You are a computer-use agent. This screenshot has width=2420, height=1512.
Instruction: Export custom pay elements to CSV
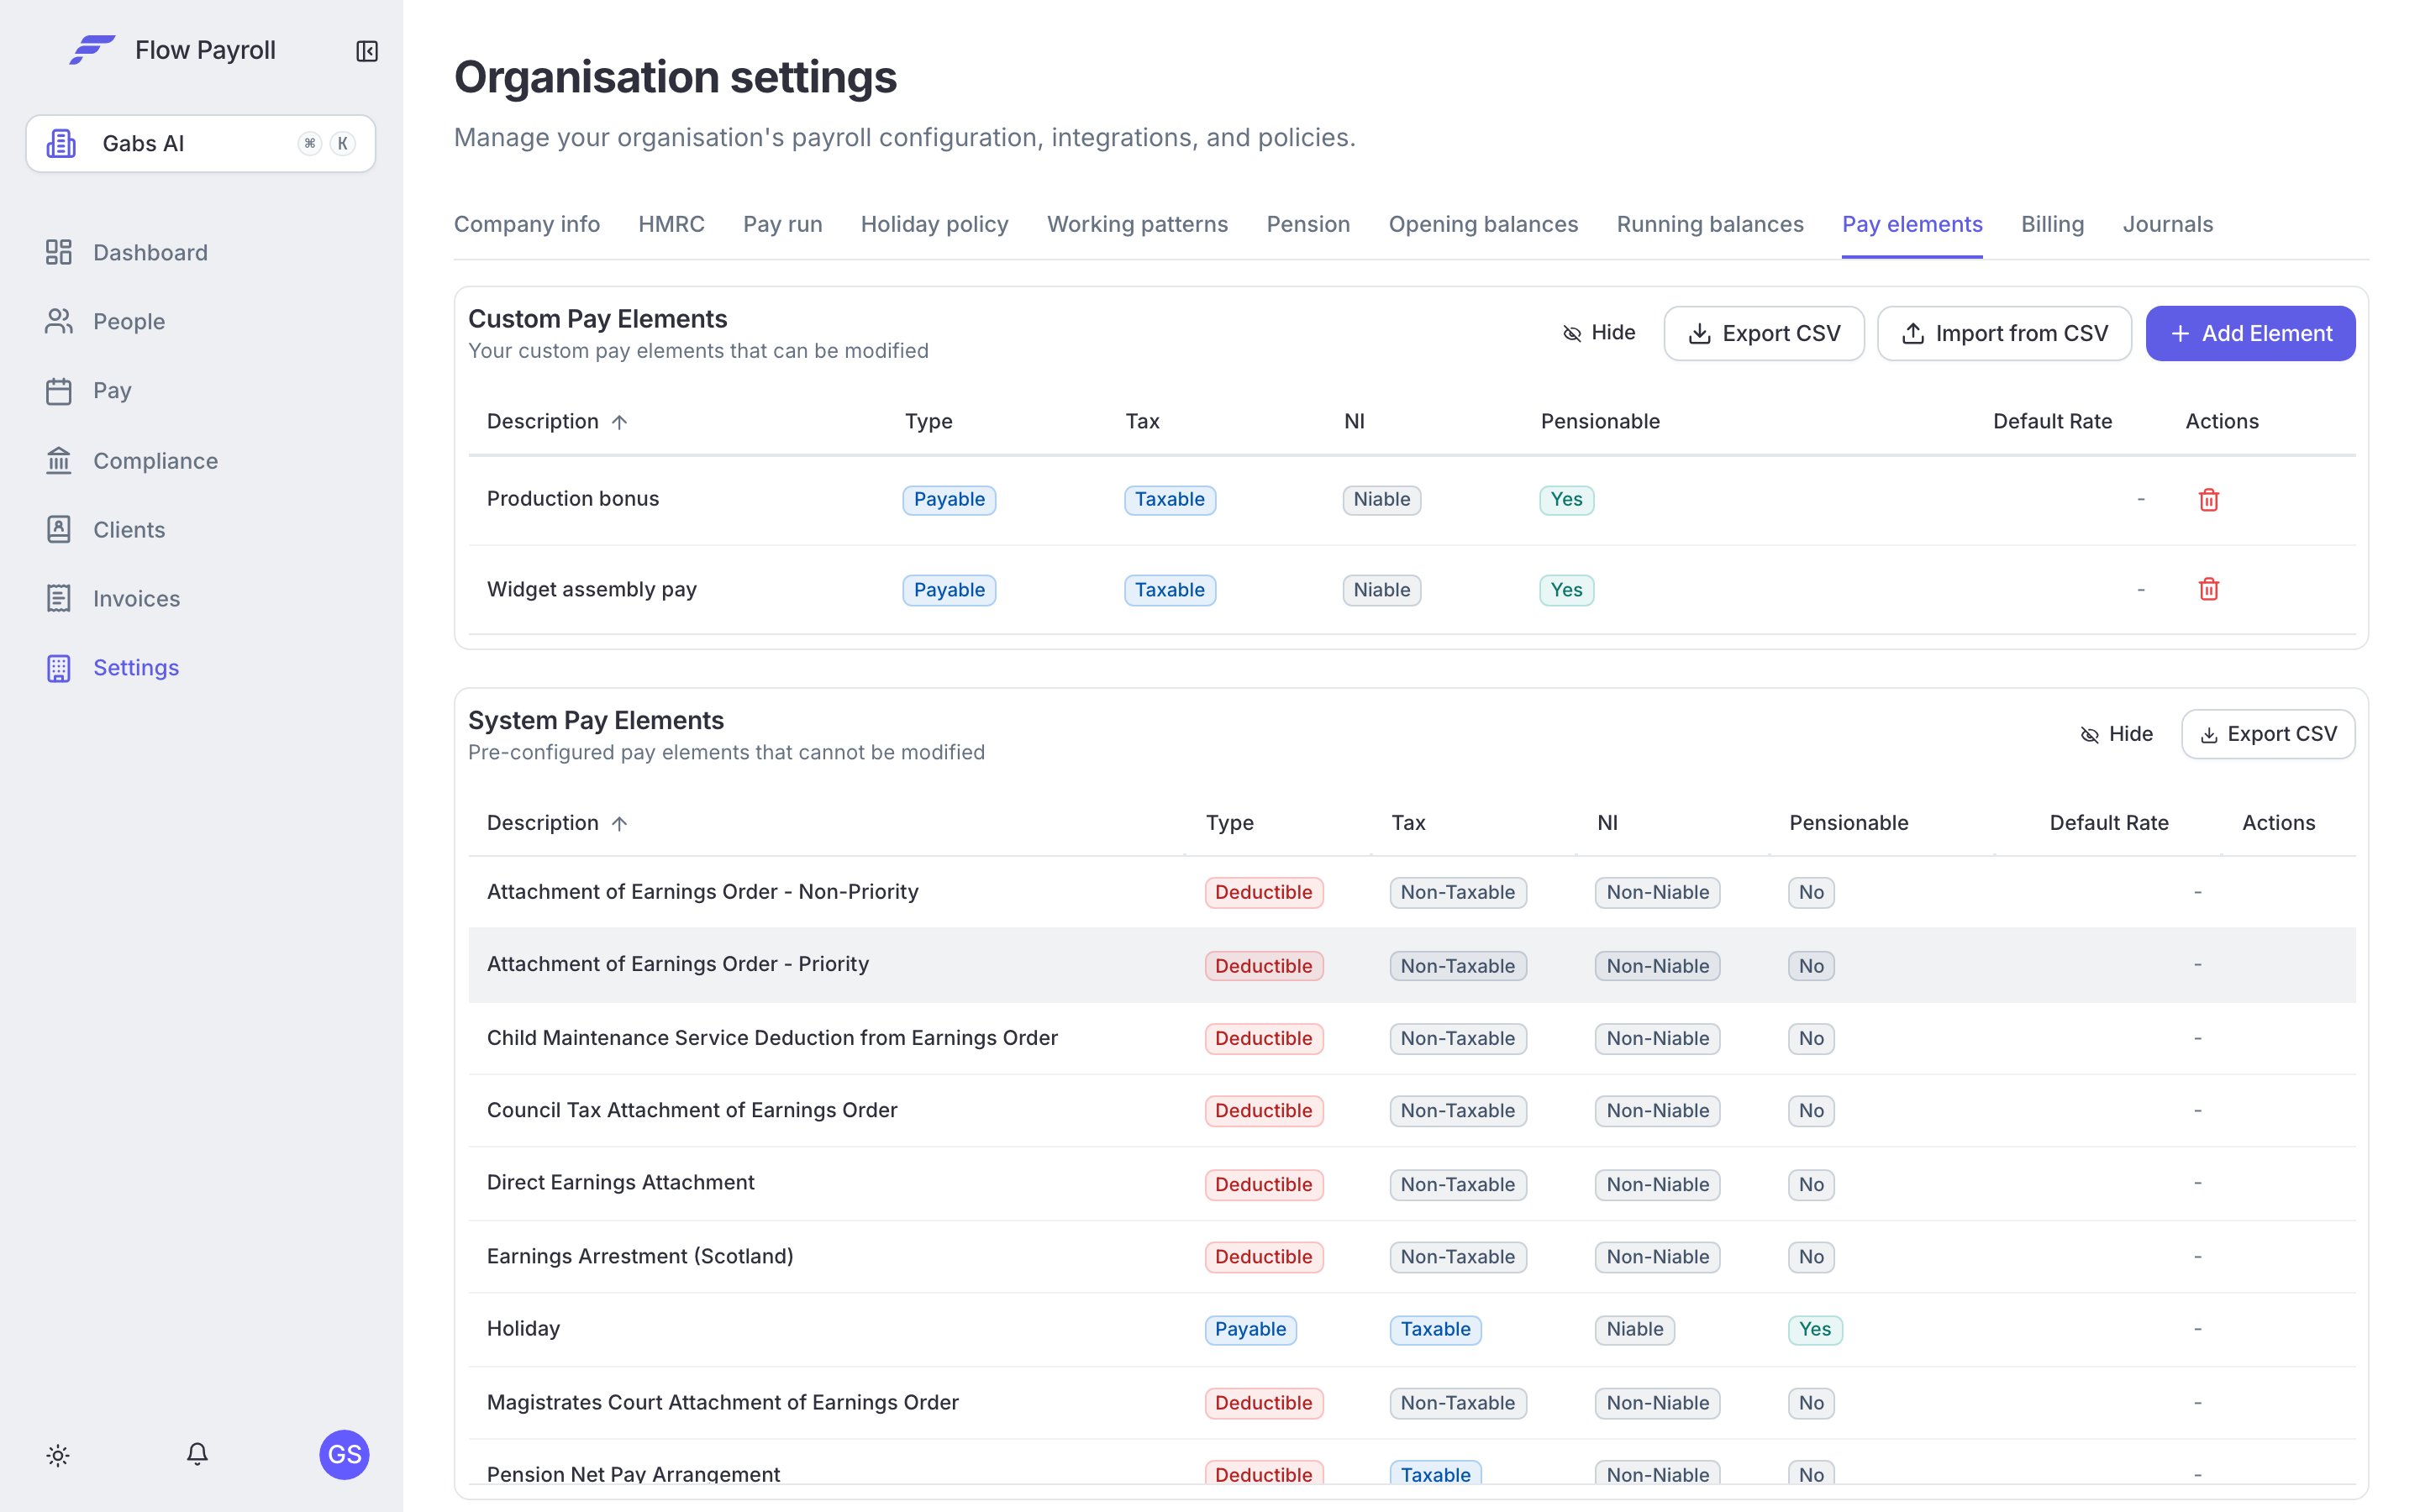(1764, 333)
